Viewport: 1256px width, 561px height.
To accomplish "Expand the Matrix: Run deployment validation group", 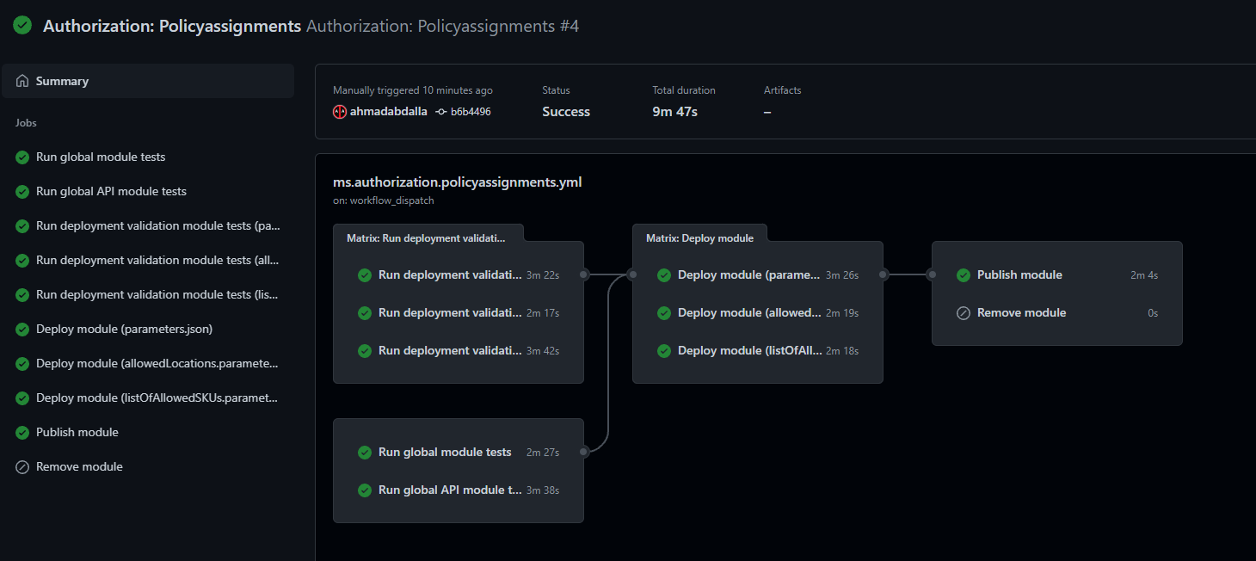I will pos(427,238).
